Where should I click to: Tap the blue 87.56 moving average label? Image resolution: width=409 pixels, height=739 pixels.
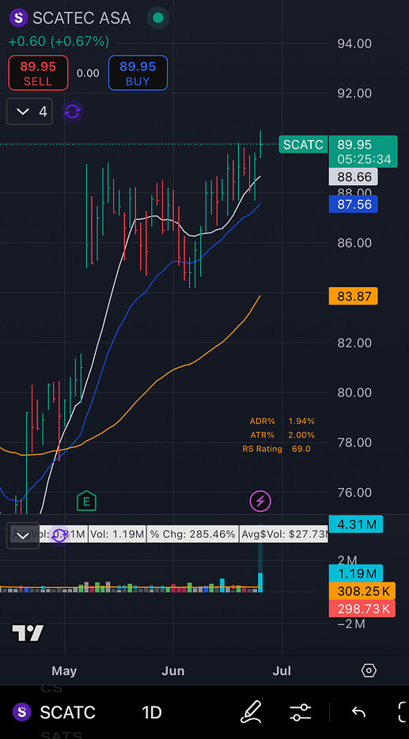coord(354,204)
